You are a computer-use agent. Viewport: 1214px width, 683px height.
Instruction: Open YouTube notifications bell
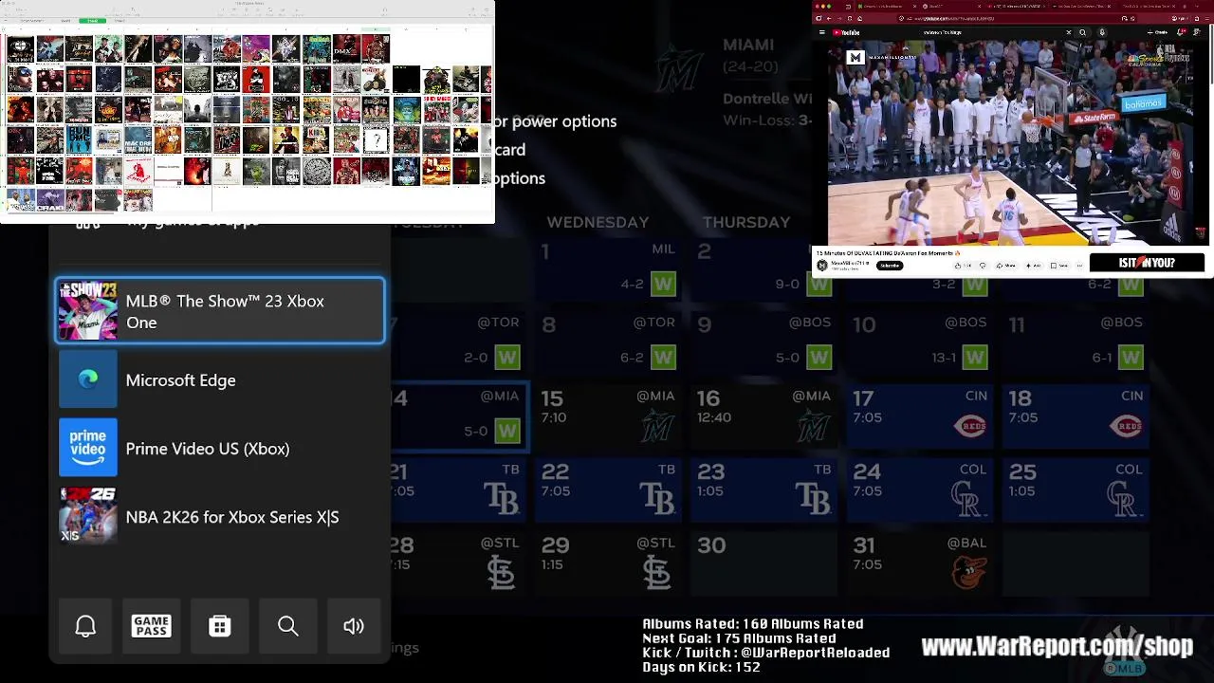pyautogui.click(x=1182, y=32)
